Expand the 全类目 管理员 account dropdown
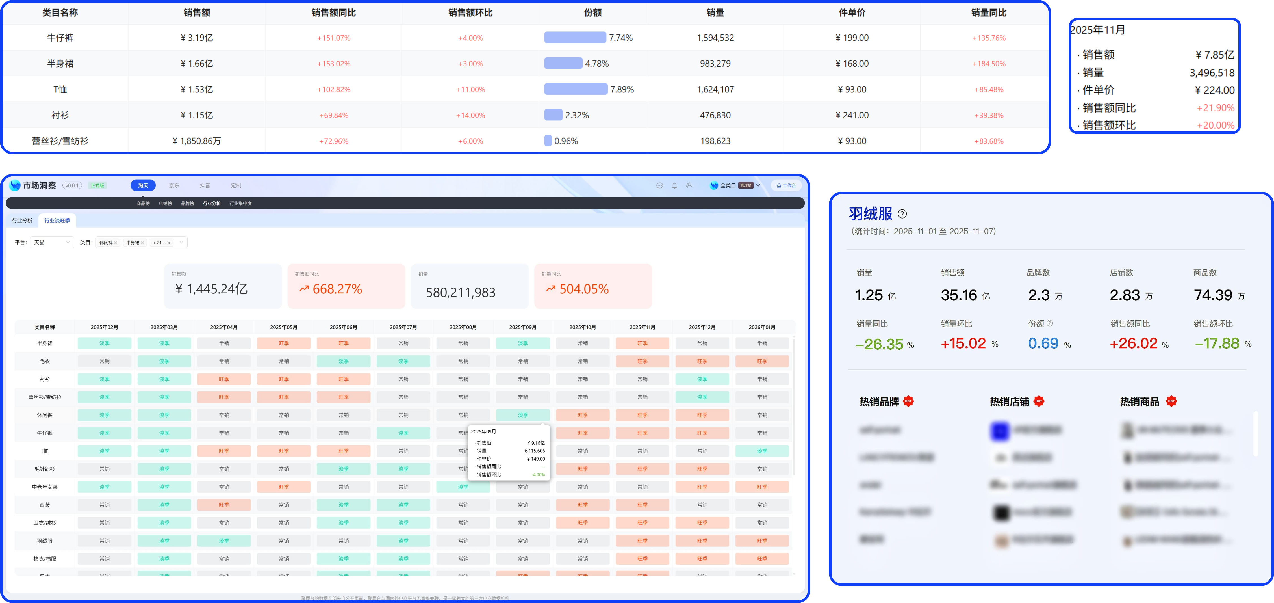1274x603 pixels. pos(758,185)
